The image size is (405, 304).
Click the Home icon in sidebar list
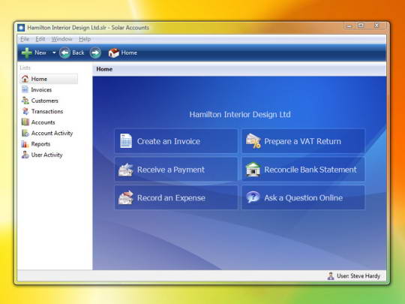[25, 79]
